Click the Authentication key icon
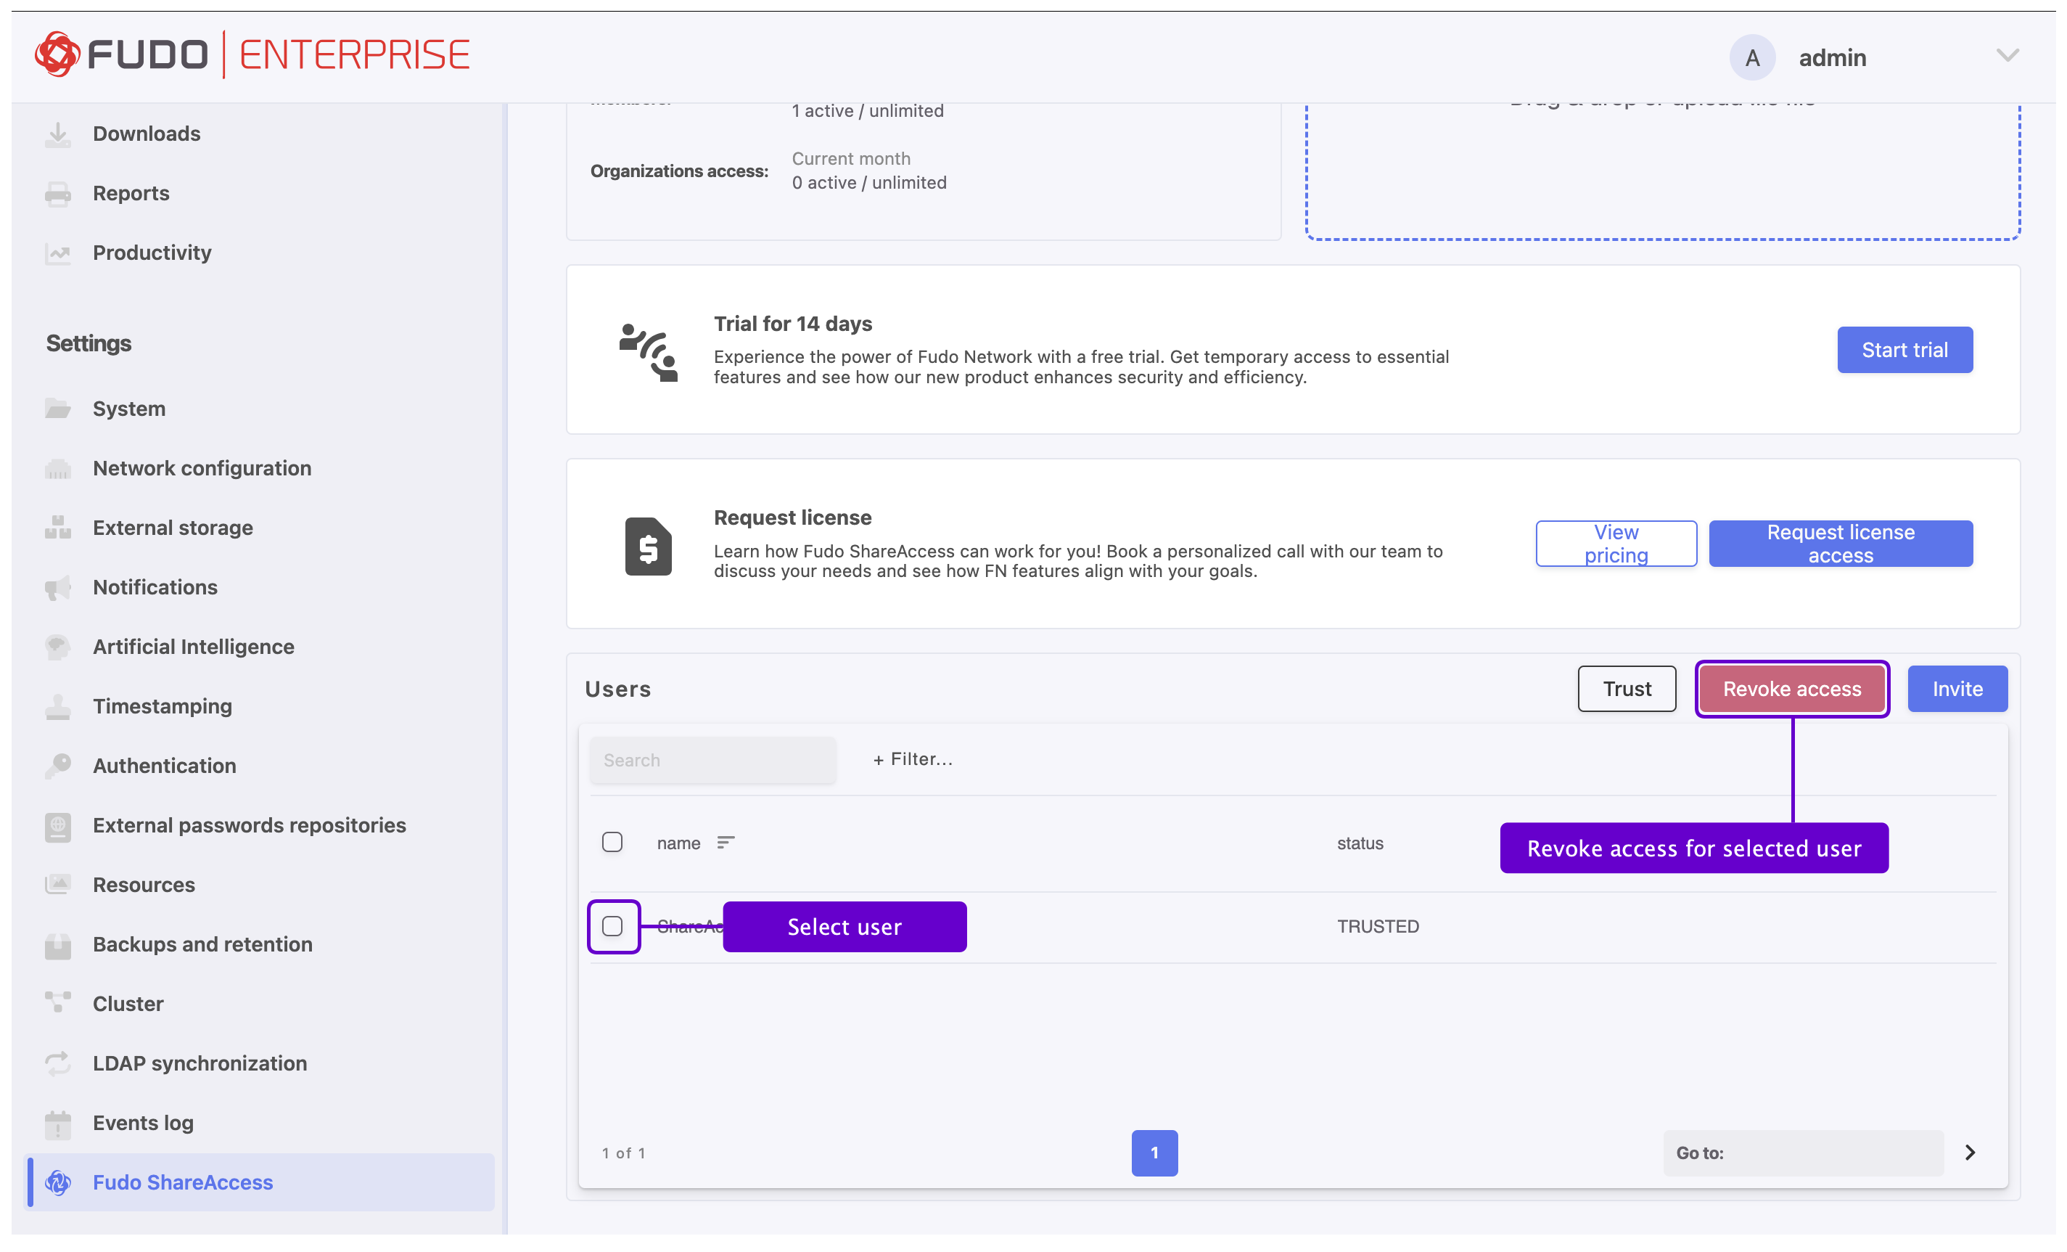 pos(58,766)
